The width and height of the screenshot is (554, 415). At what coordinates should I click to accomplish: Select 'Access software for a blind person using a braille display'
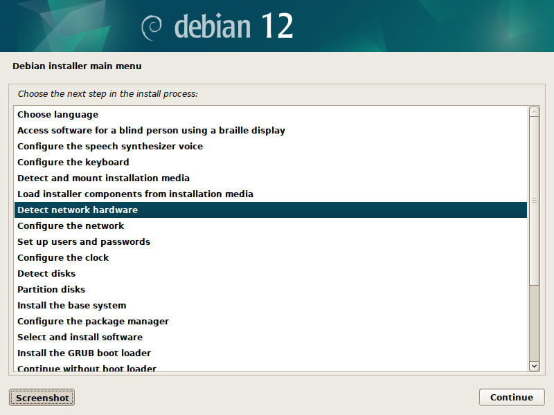click(271, 130)
